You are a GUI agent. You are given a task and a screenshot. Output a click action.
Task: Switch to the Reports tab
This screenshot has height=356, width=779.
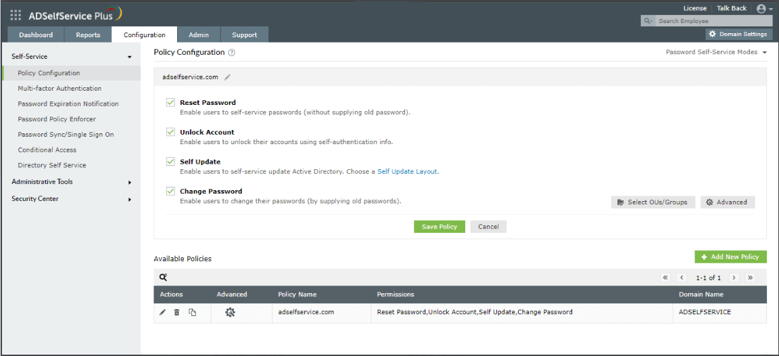click(88, 35)
